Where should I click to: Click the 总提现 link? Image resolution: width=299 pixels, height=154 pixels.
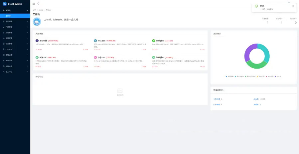[x=256, y=105]
